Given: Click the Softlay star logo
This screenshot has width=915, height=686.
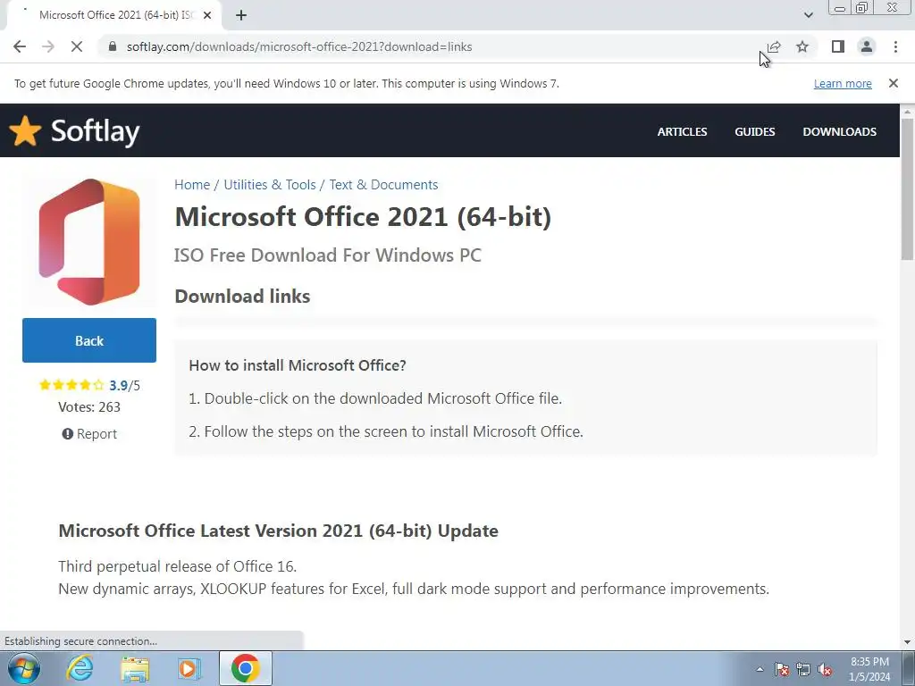Looking at the screenshot, I should 25,130.
